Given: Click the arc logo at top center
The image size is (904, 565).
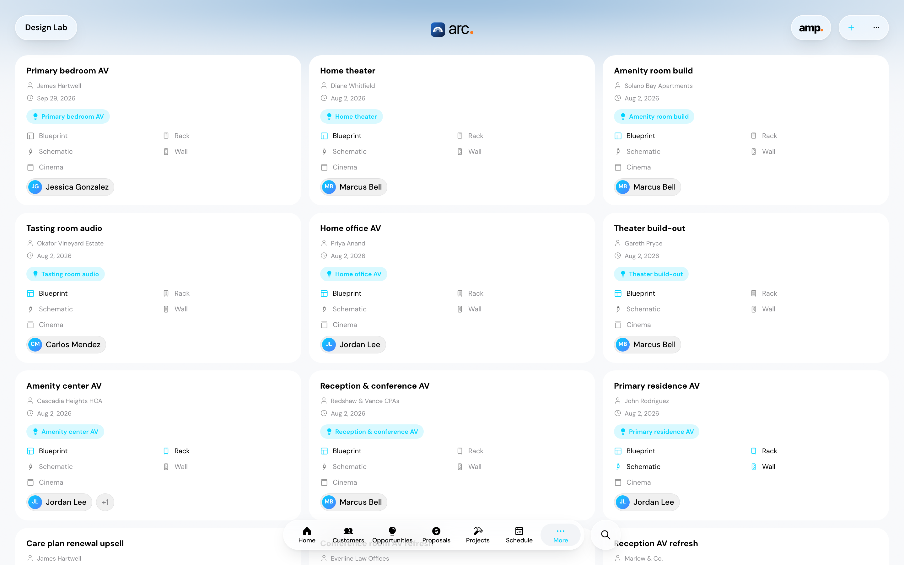Looking at the screenshot, I should 452,29.
